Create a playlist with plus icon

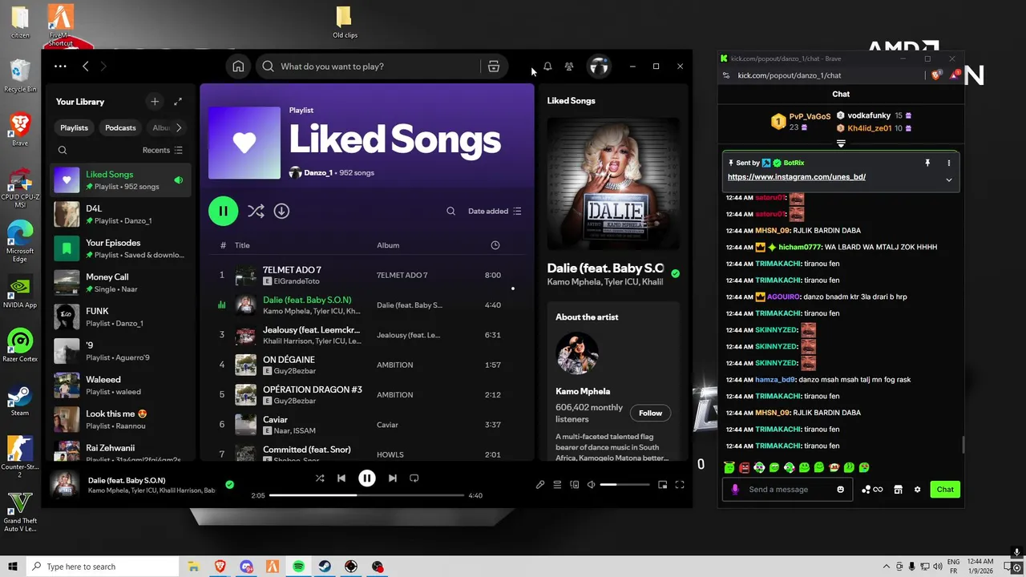(x=155, y=101)
